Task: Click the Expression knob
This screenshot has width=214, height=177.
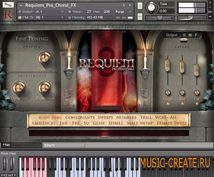Action: coord(45,87)
